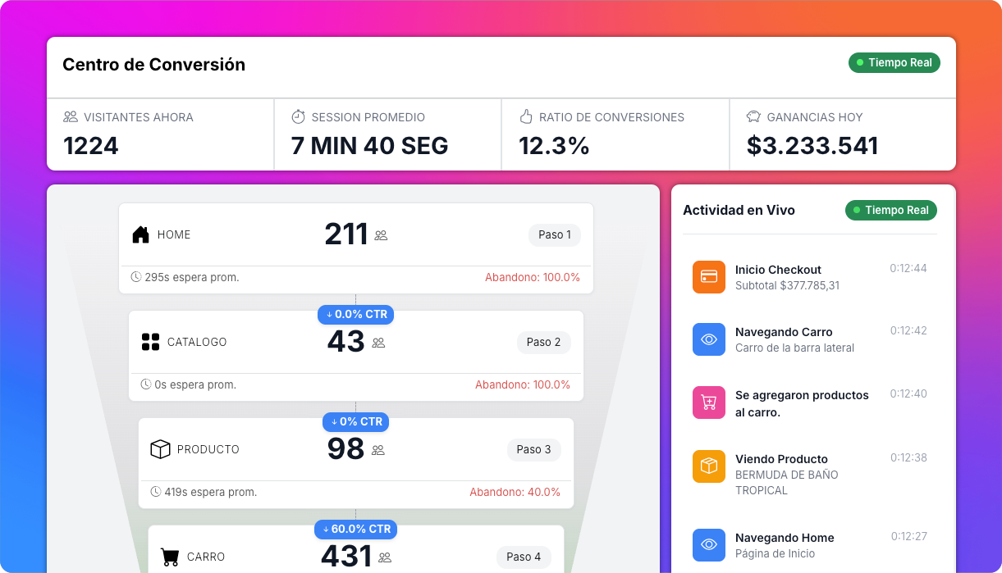The height and width of the screenshot is (573, 1002).
Task: Click the grid icon in CATALOGO step
Action: click(150, 342)
